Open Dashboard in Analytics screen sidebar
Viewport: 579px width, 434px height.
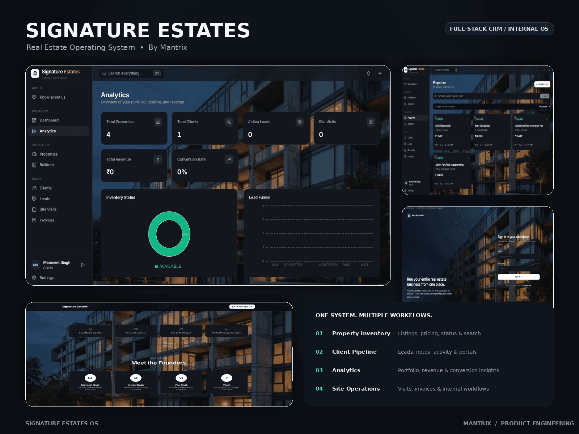pyautogui.click(x=59, y=120)
